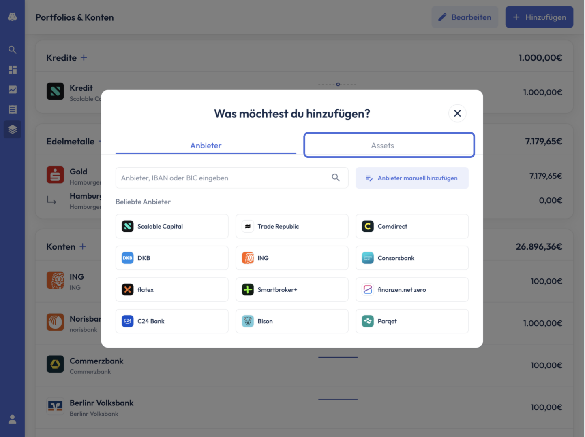Image resolution: width=585 pixels, height=437 pixels.
Task: Choose finanzen.net zero provider
Action: tap(412, 289)
